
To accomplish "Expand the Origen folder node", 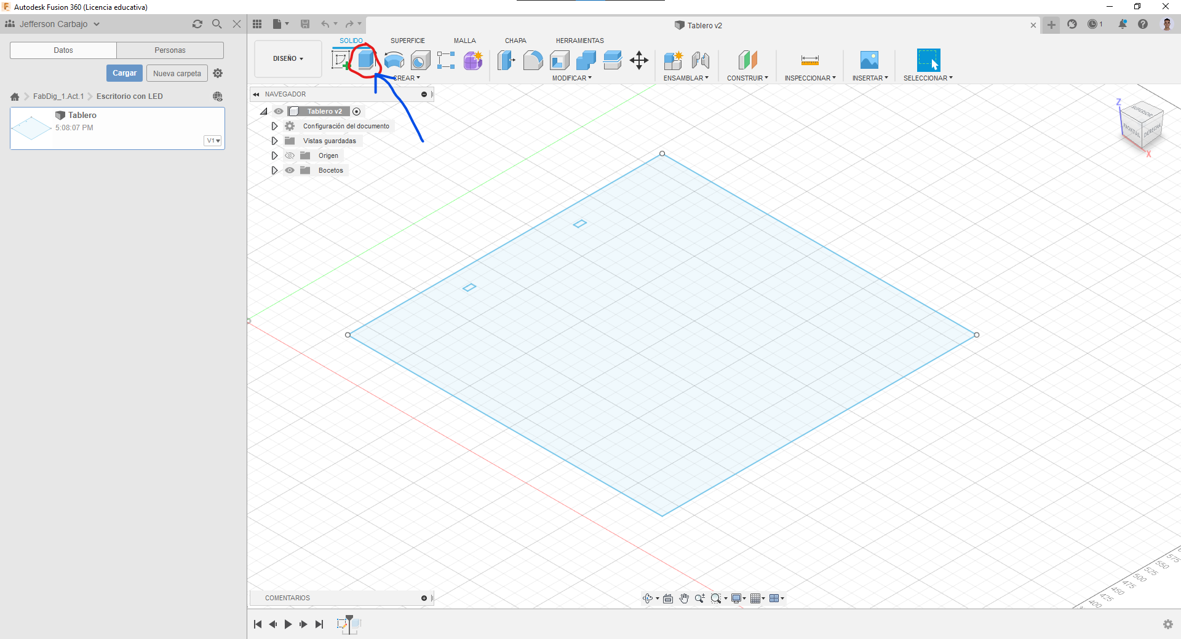I will pyautogui.click(x=274, y=155).
